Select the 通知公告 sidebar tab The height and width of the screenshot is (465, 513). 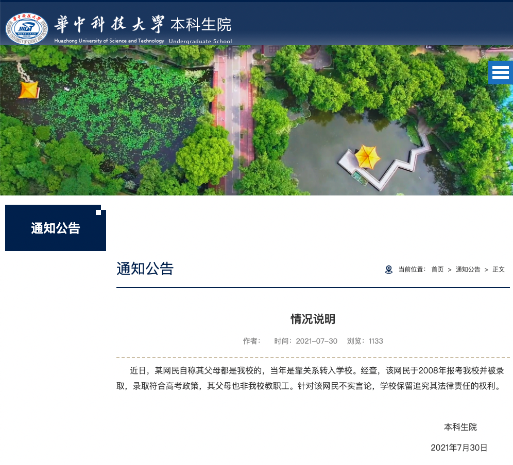56,228
